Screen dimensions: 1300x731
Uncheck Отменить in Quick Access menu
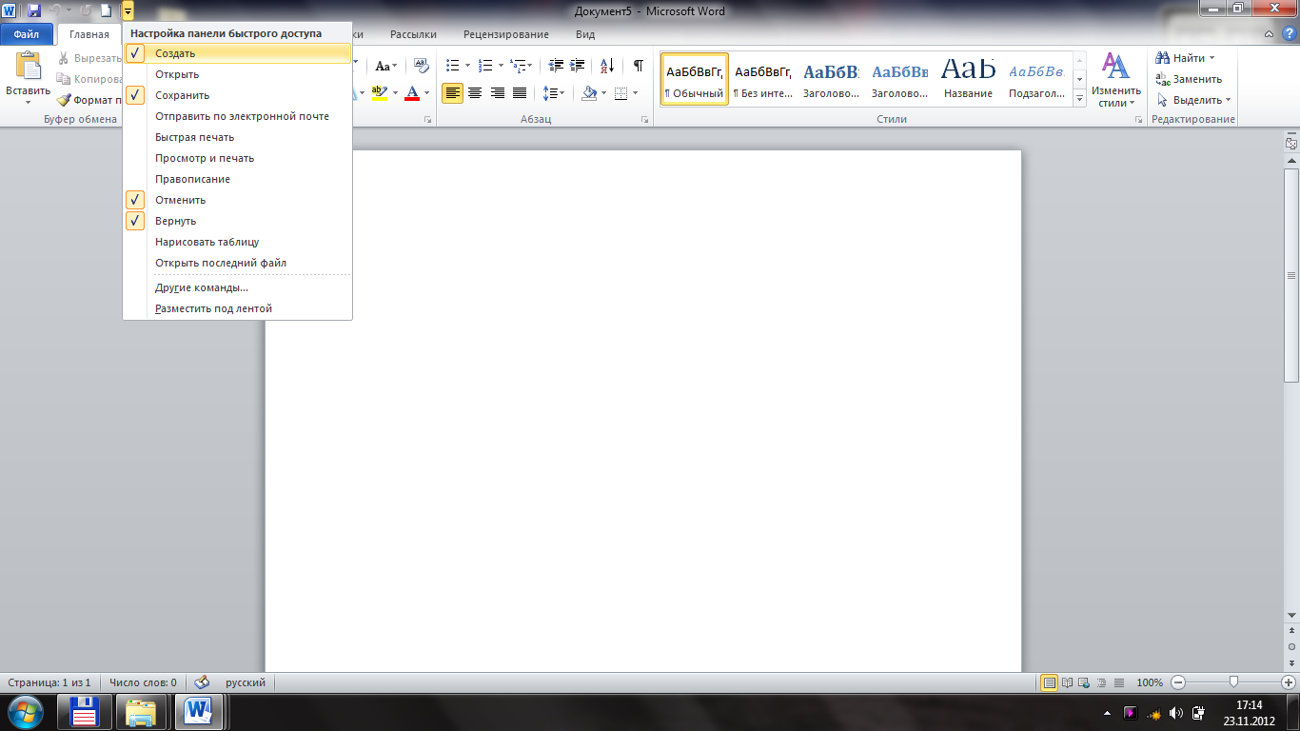(238, 200)
